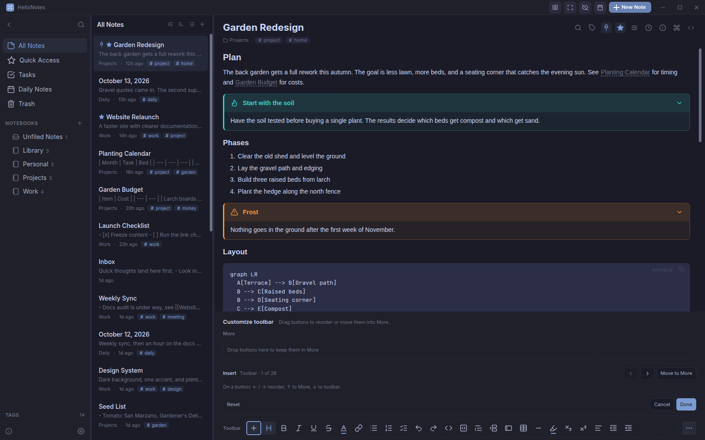Insert a hyperlink from the toolbar
Screen dimensions: 705x440
coord(359,428)
